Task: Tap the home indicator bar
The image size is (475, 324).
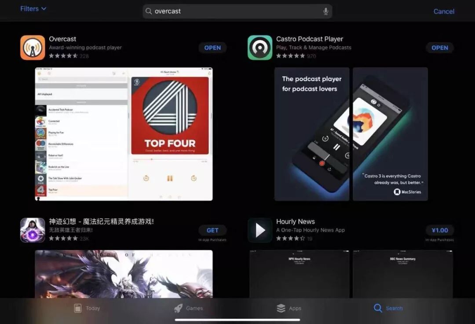Action: 237,320
